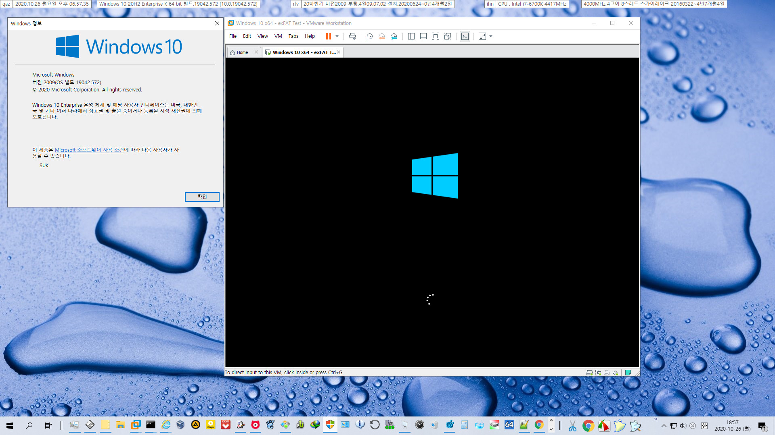
Task: Open the Help menu in VMware
Action: (x=310, y=36)
